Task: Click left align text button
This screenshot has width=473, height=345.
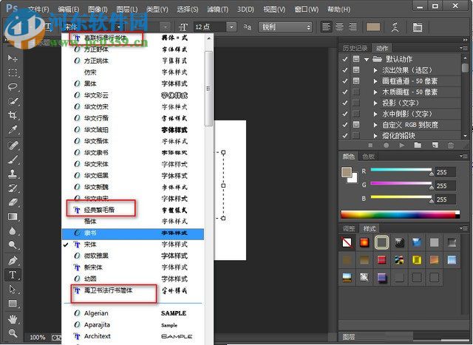Action: [327, 27]
